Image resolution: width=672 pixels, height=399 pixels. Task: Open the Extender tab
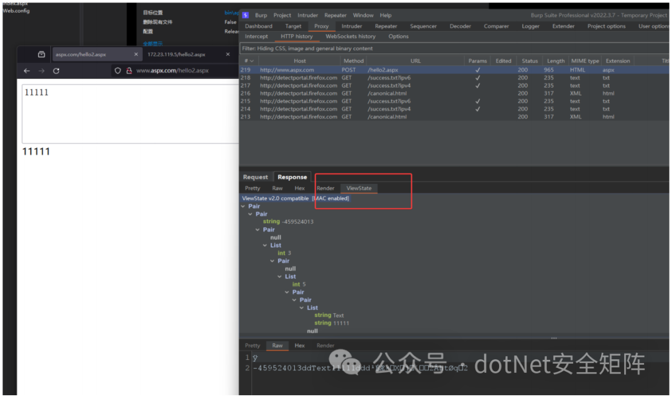563,26
